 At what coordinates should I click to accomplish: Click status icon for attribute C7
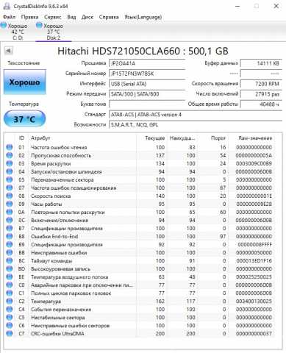(10, 333)
